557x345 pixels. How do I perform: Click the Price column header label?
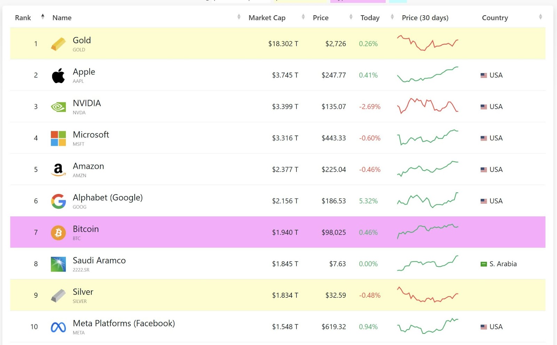[x=321, y=18]
